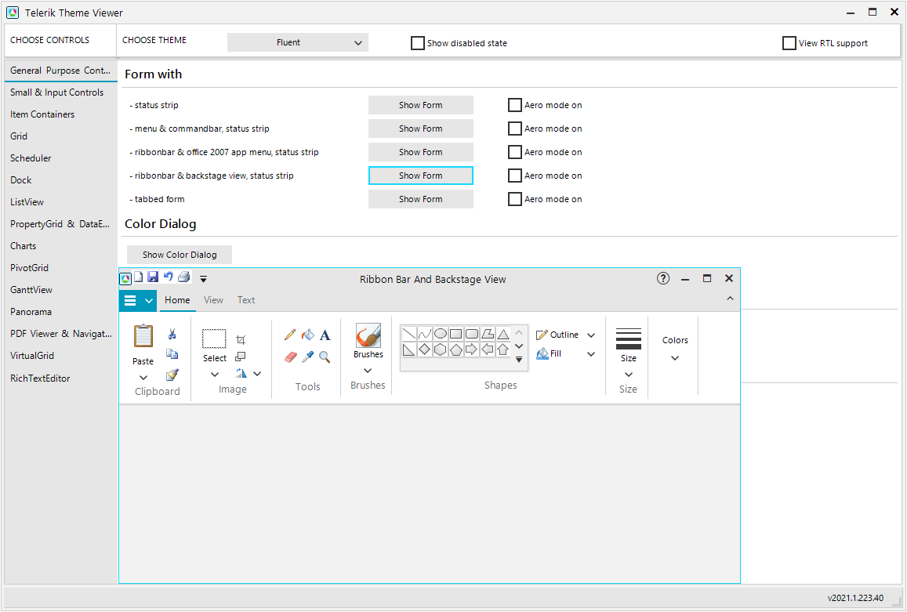
Task: Switch to the View ribbon tab
Action: (213, 299)
